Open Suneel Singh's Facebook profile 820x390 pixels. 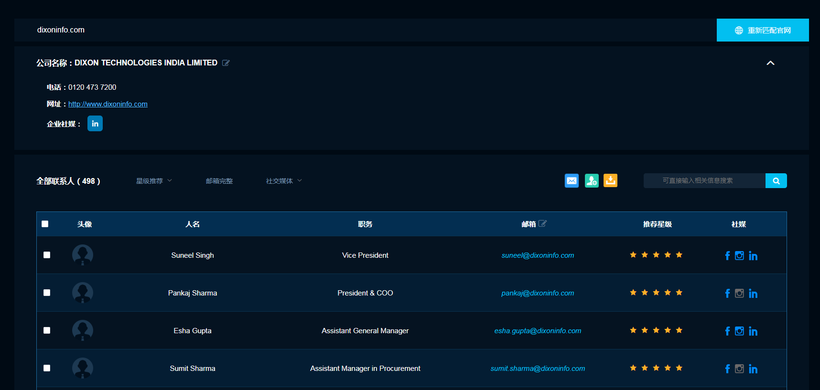pyautogui.click(x=727, y=255)
